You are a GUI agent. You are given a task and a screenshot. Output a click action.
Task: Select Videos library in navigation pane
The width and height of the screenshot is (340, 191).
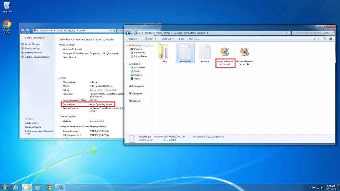pyautogui.click(x=137, y=79)
